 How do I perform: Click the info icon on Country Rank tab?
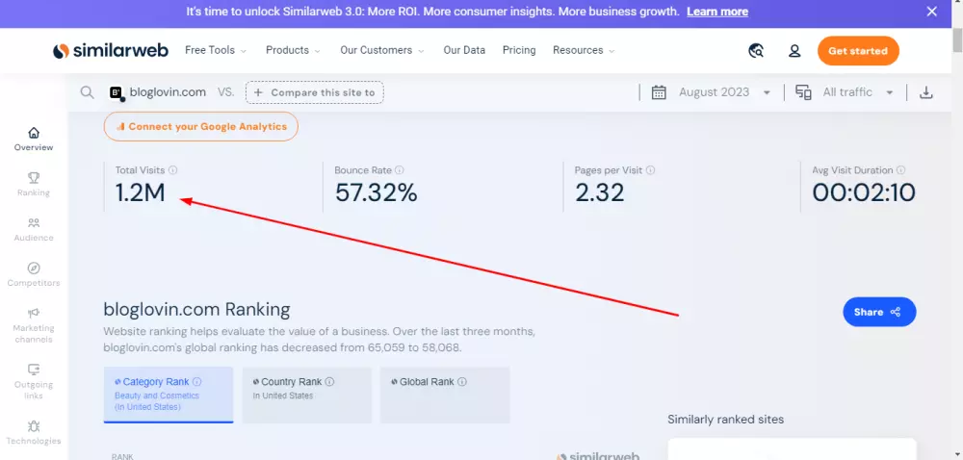tap(329, 381)
